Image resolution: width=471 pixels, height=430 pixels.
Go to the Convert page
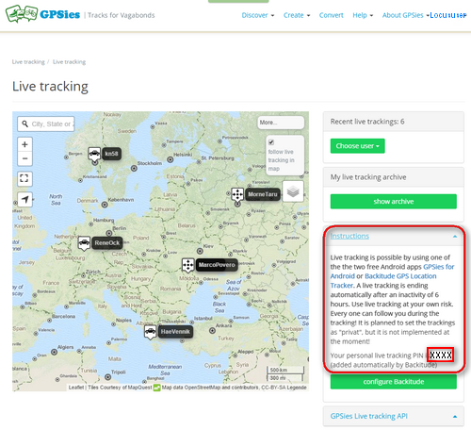[331, 15]
